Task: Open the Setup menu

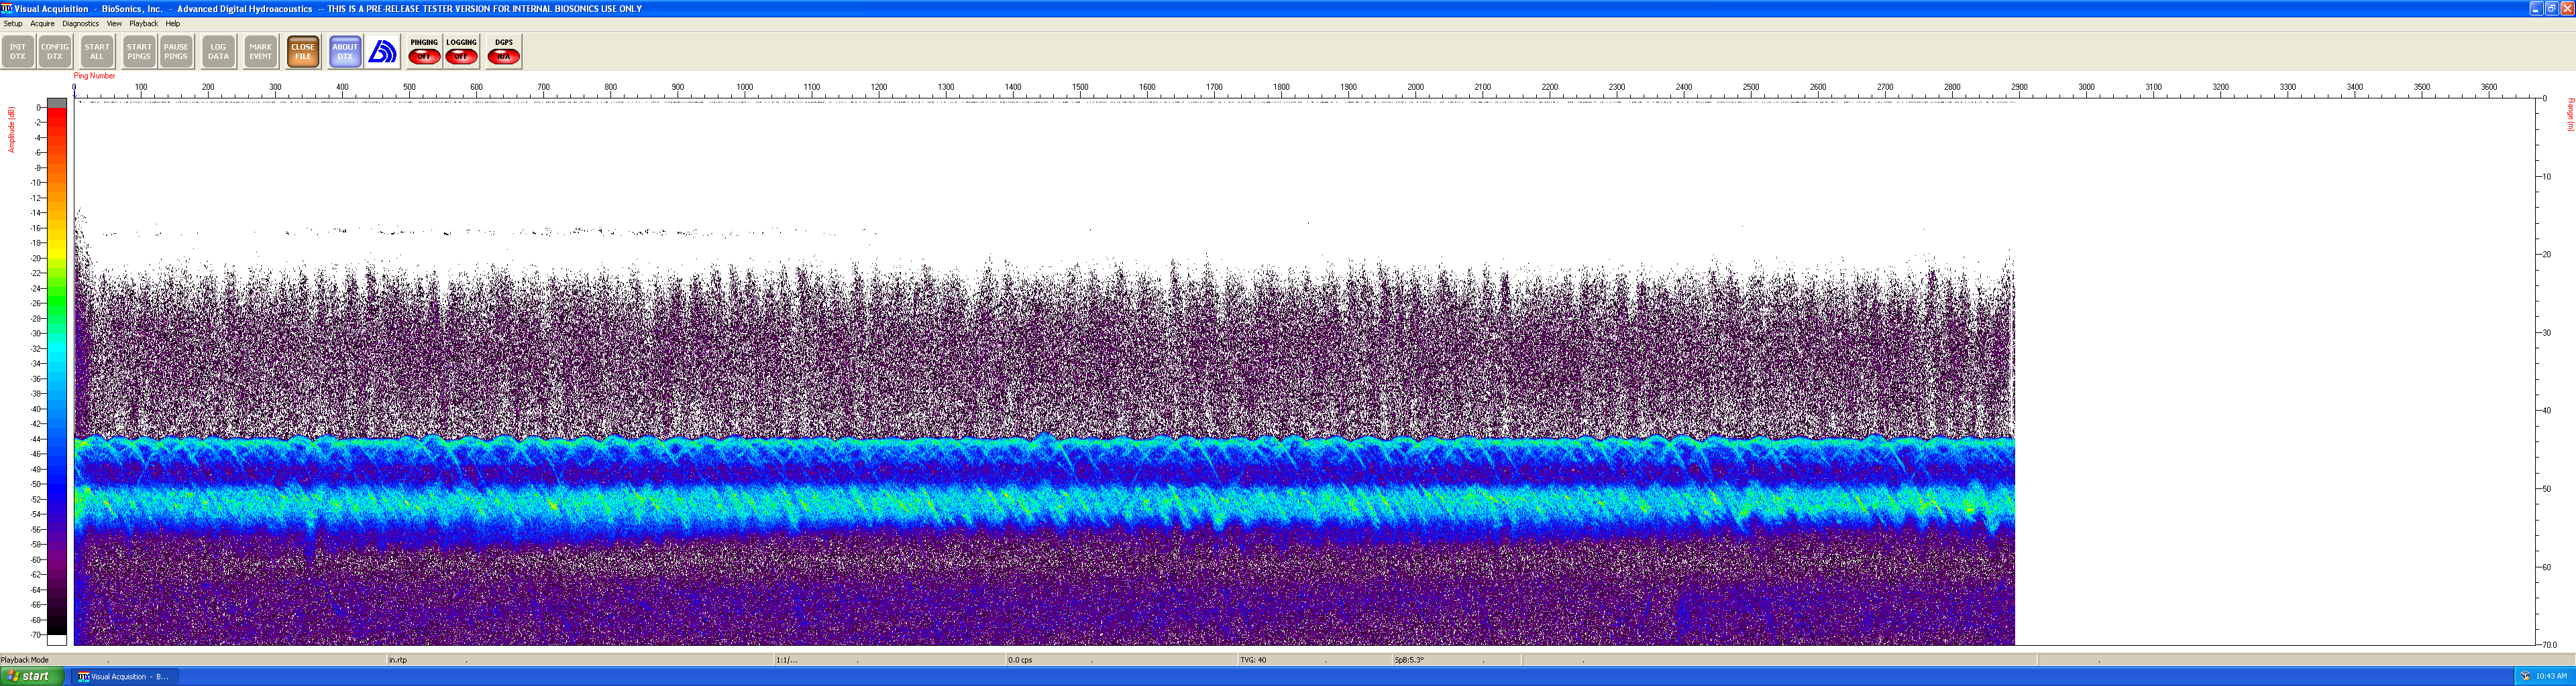Action: tap(13, 24)
